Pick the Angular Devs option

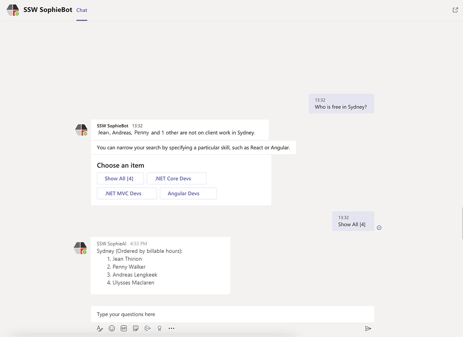tap(188, 194)
